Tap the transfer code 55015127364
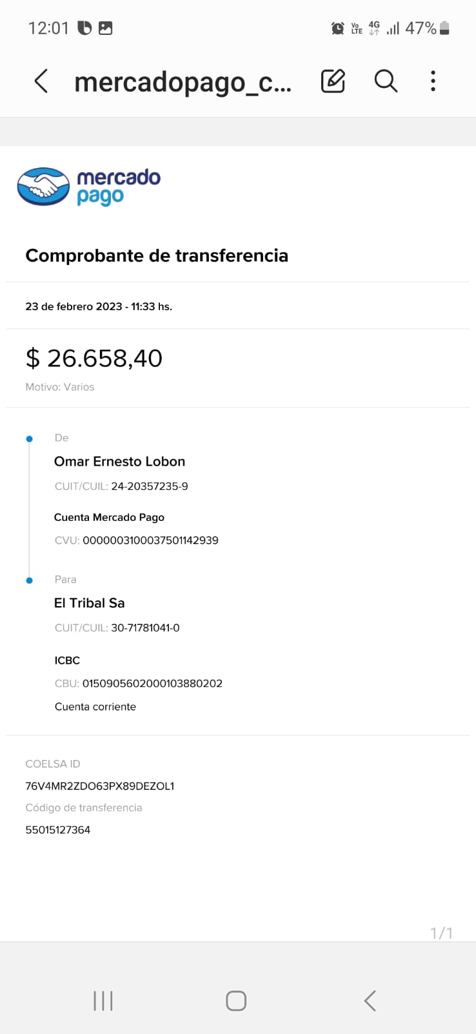Screen dimensions: 476x1034 [x=58, y=830]
